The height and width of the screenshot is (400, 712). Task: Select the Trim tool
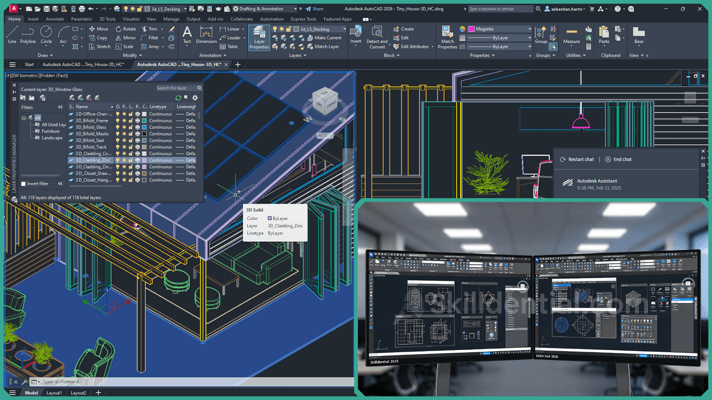point(151,28)
